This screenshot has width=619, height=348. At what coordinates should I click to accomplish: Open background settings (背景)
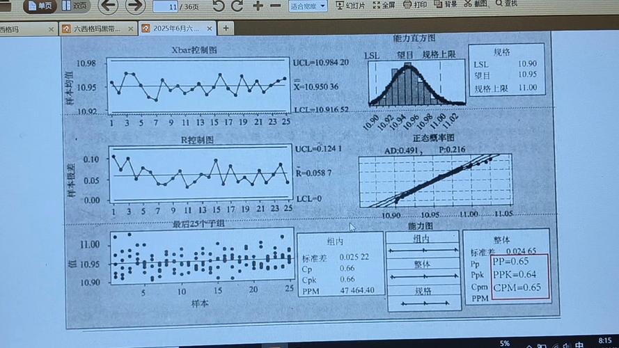tap(446, 4)
